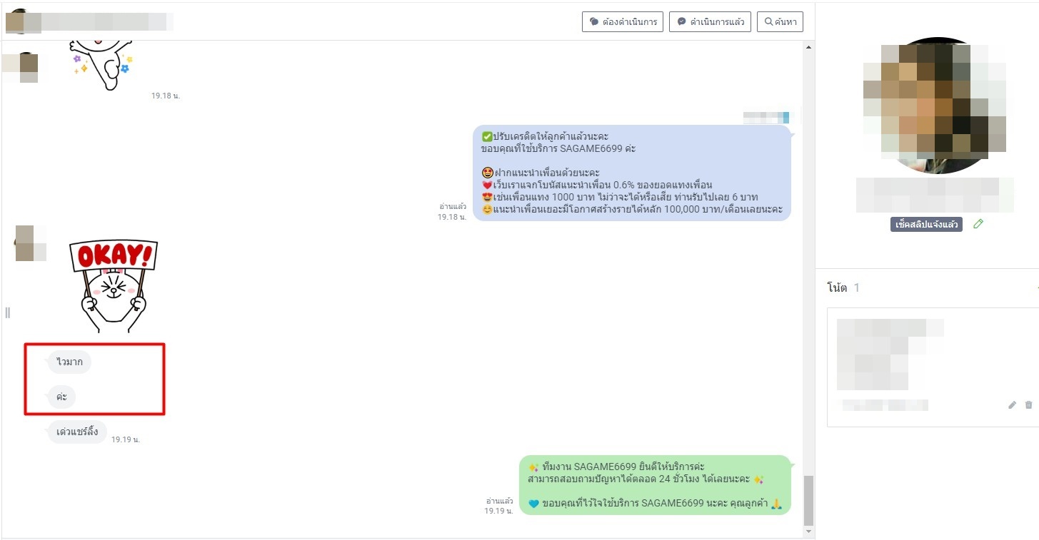The image size is (1039, 540).
Task: Select the เด่วแชร์ลิ้ง message bubble
Action: coord(77,432)
